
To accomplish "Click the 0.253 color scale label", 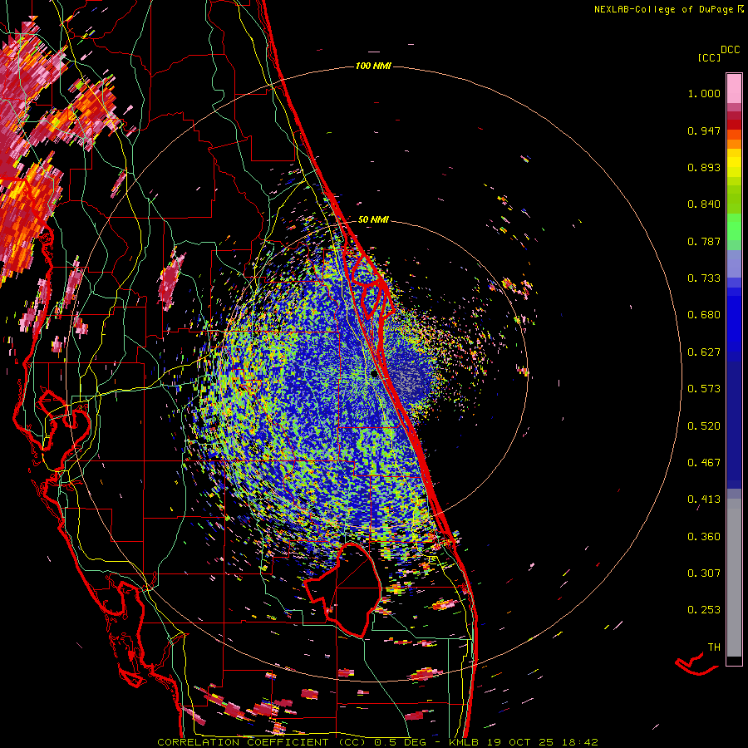I will pyautogui.click(x=704, y=610).
